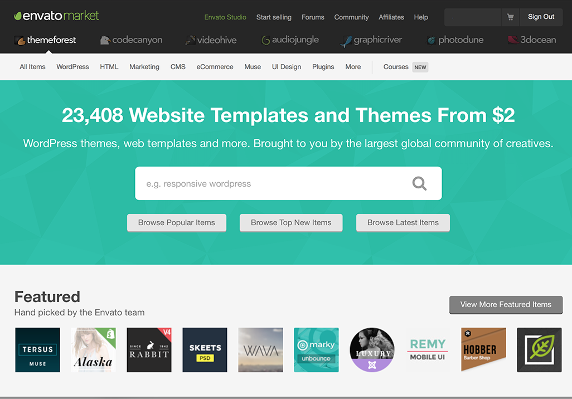Click the account name field beside cart
This screenshot has height=399, width=572.
473,17
